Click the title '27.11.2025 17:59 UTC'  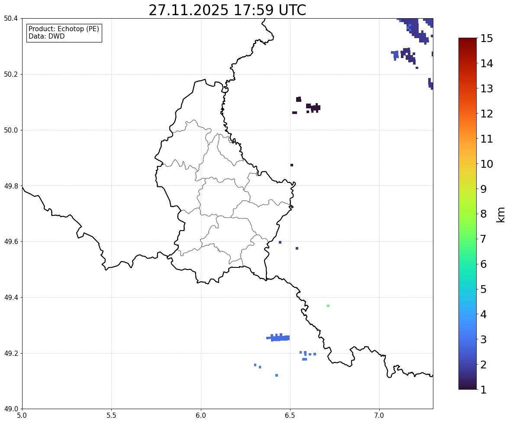click(227, 10)
